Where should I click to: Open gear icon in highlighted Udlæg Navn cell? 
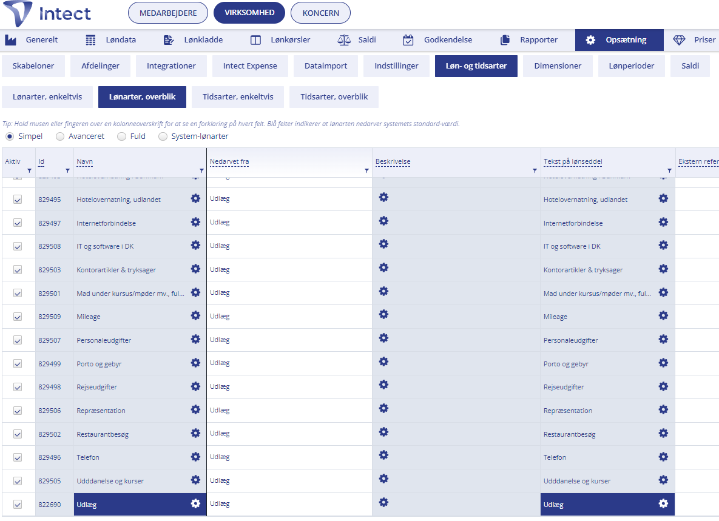pyautogui.click(x=195, y=503)
